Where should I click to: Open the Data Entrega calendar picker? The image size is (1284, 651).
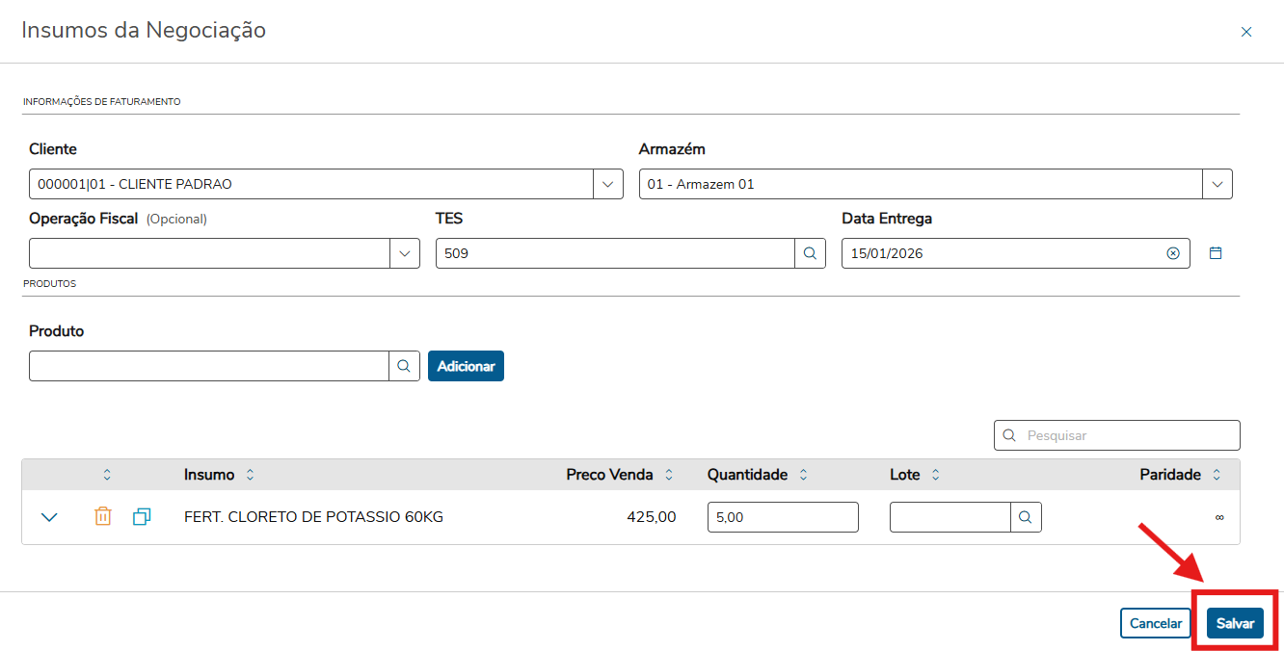point(1216,253)
